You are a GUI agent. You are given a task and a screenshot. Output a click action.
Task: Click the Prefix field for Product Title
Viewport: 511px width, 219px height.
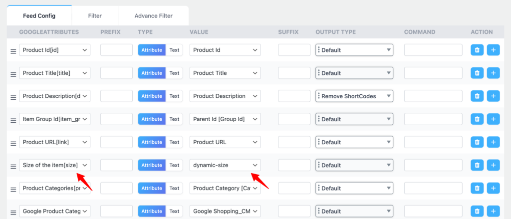point(116,73)
